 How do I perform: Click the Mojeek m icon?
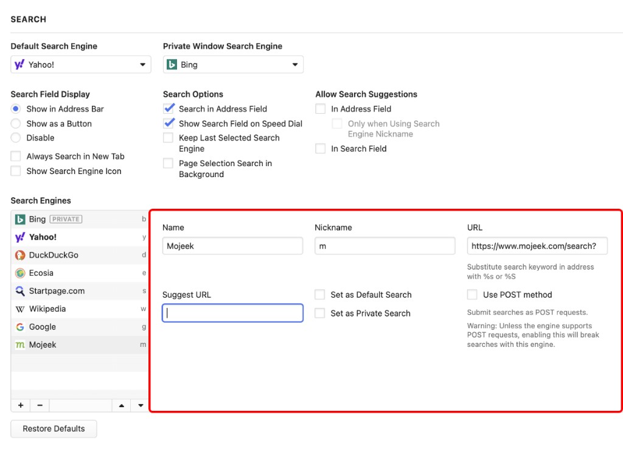20,345
